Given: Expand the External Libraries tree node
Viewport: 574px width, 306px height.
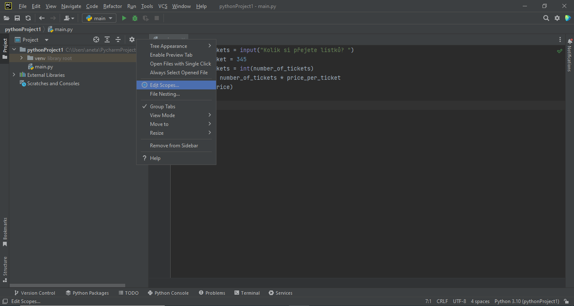Looking at the screenshot, I should coord(13,75).
